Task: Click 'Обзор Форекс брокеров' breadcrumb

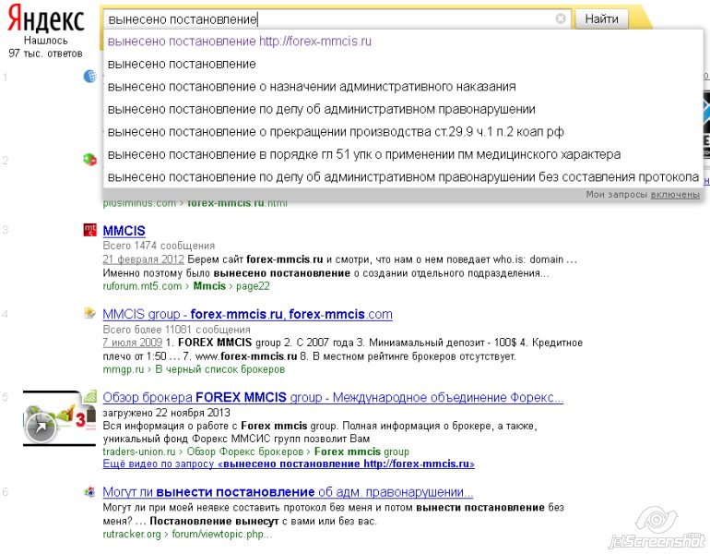Action: point(245,452)
